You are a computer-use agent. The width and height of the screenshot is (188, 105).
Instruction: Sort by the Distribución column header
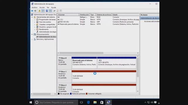point(84,15)
